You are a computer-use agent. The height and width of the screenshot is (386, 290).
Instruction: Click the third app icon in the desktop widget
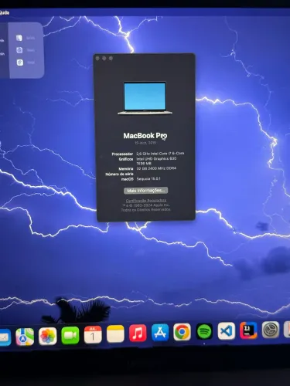pyautogui.click(x=20, y=63)
